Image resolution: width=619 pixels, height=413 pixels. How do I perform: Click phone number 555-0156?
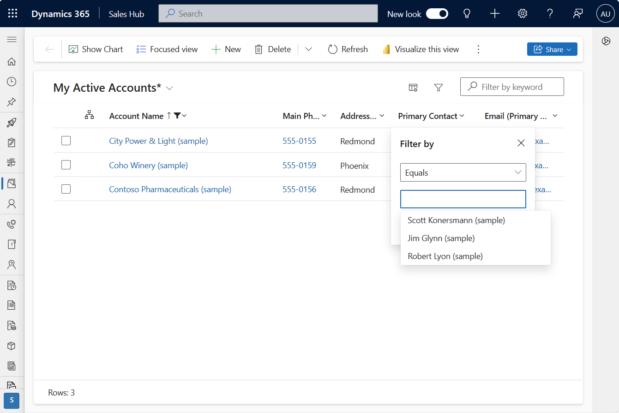(300, 189)
